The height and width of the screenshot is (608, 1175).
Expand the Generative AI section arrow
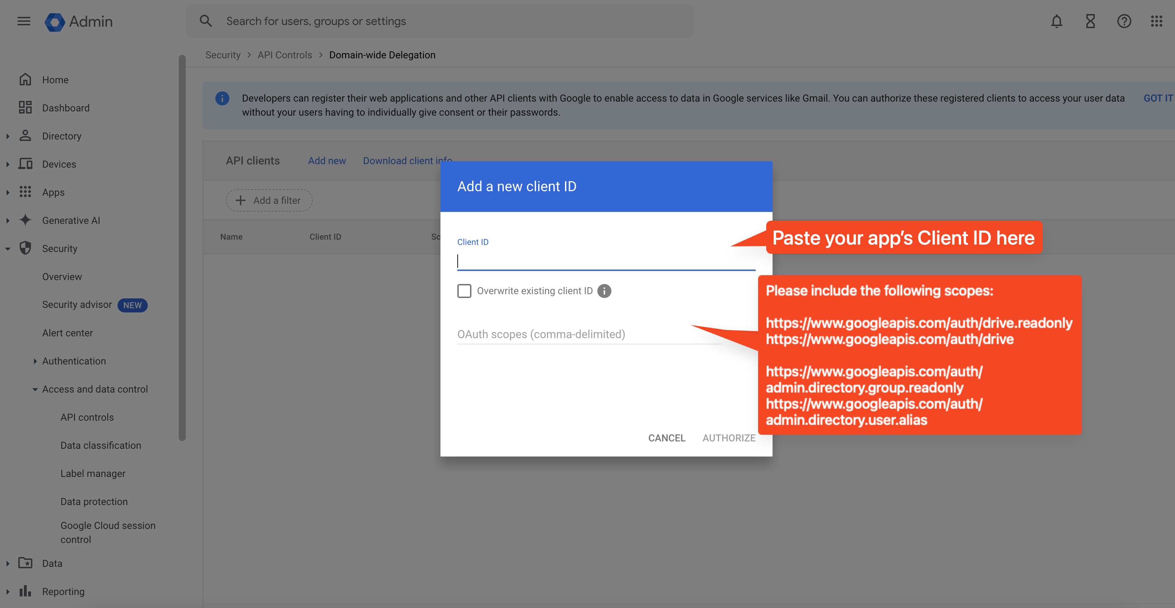(8, 221)
